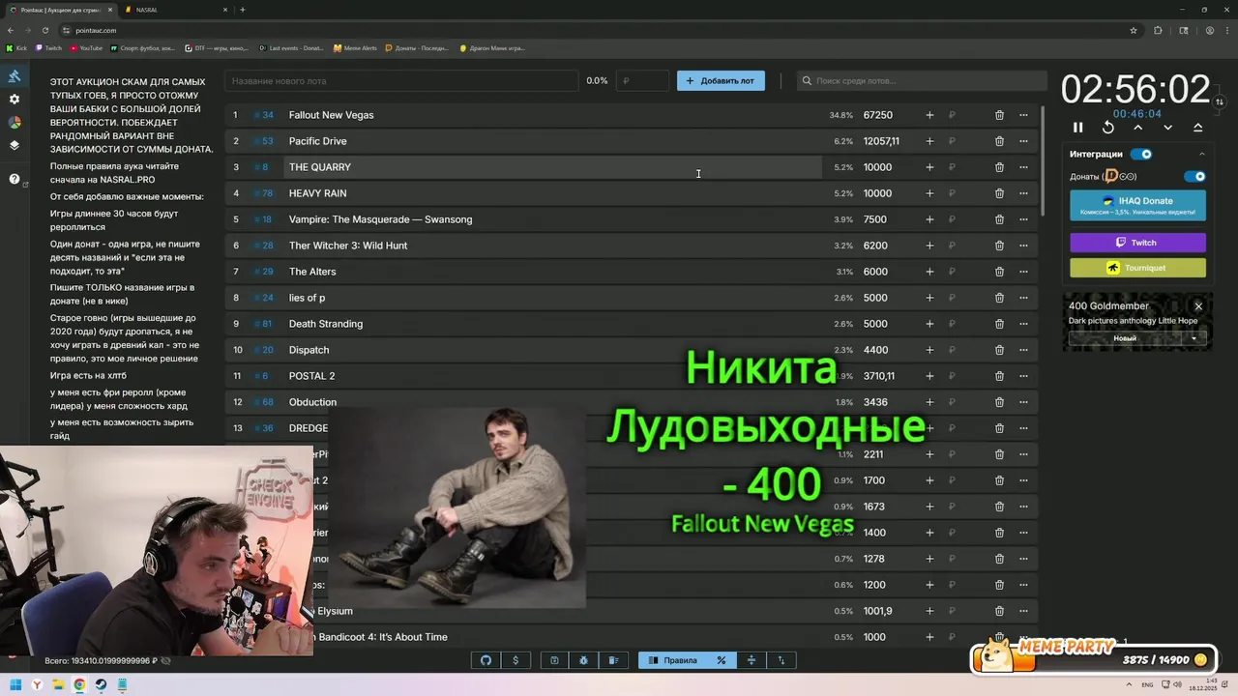
Task: Click amount 67250 of Fallout New Vegas
Action: click(x=878, y=115)
